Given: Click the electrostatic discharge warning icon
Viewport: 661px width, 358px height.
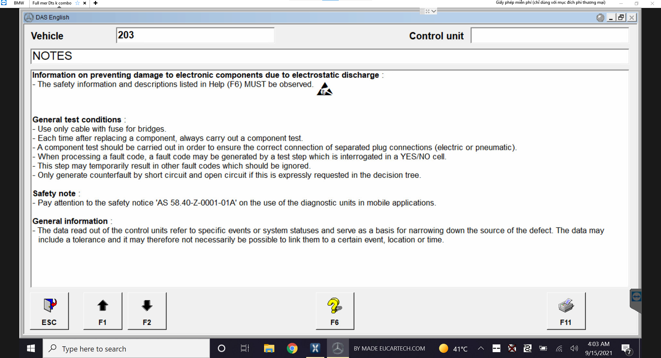Looking at the screenshot, I should pos(324,89).
